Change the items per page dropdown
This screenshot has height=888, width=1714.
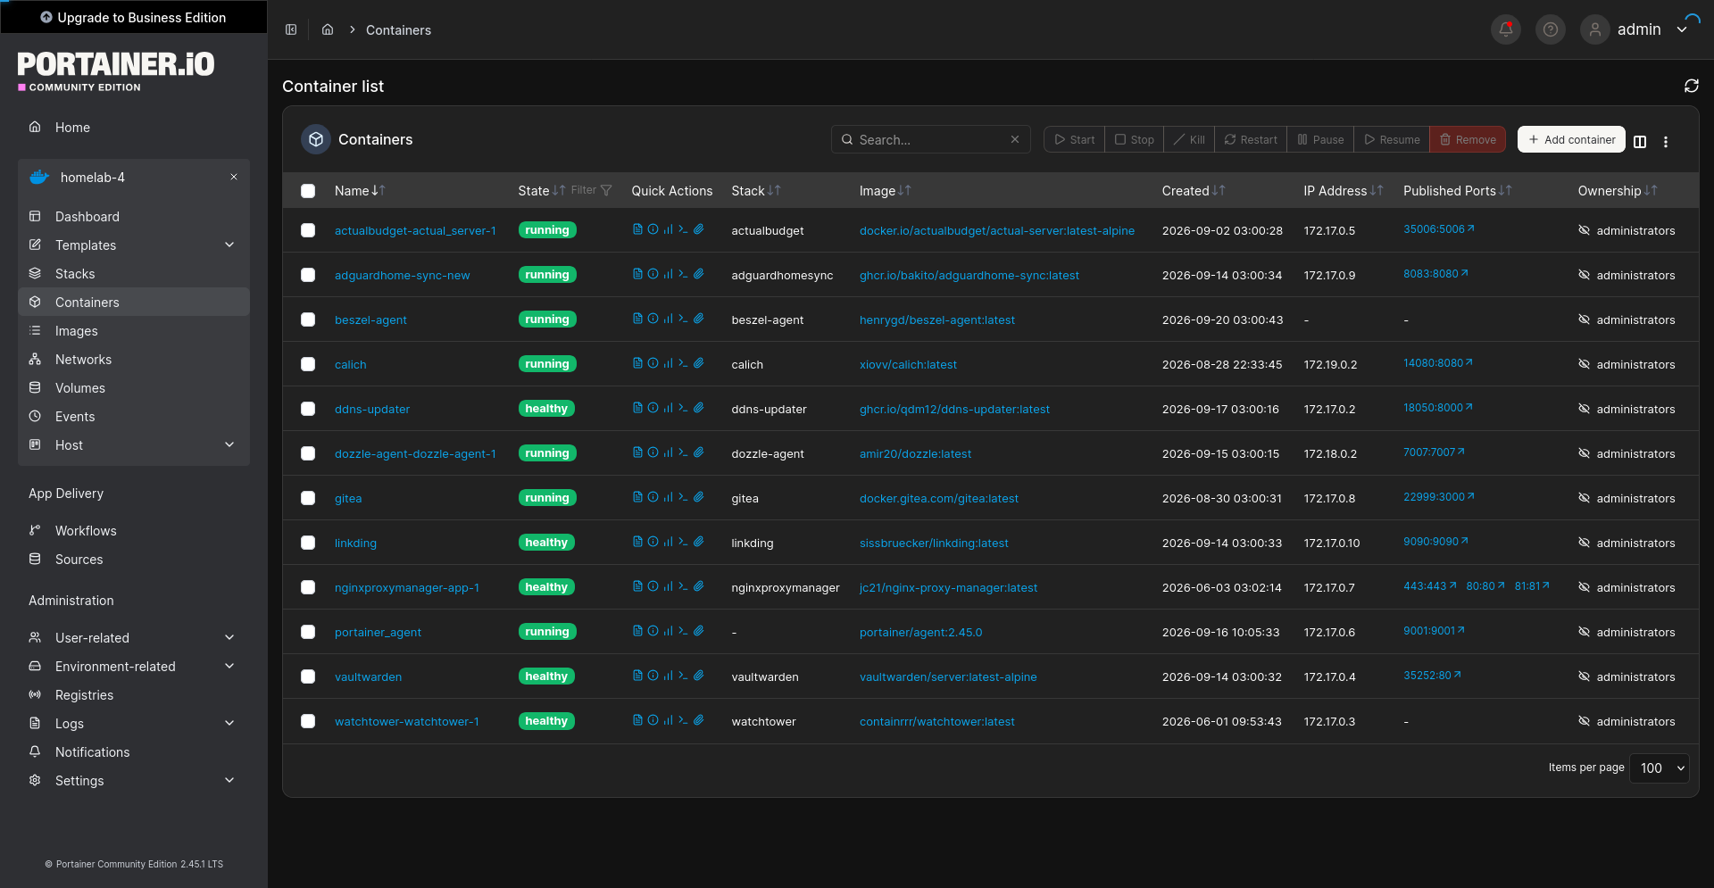[1660, 768]
